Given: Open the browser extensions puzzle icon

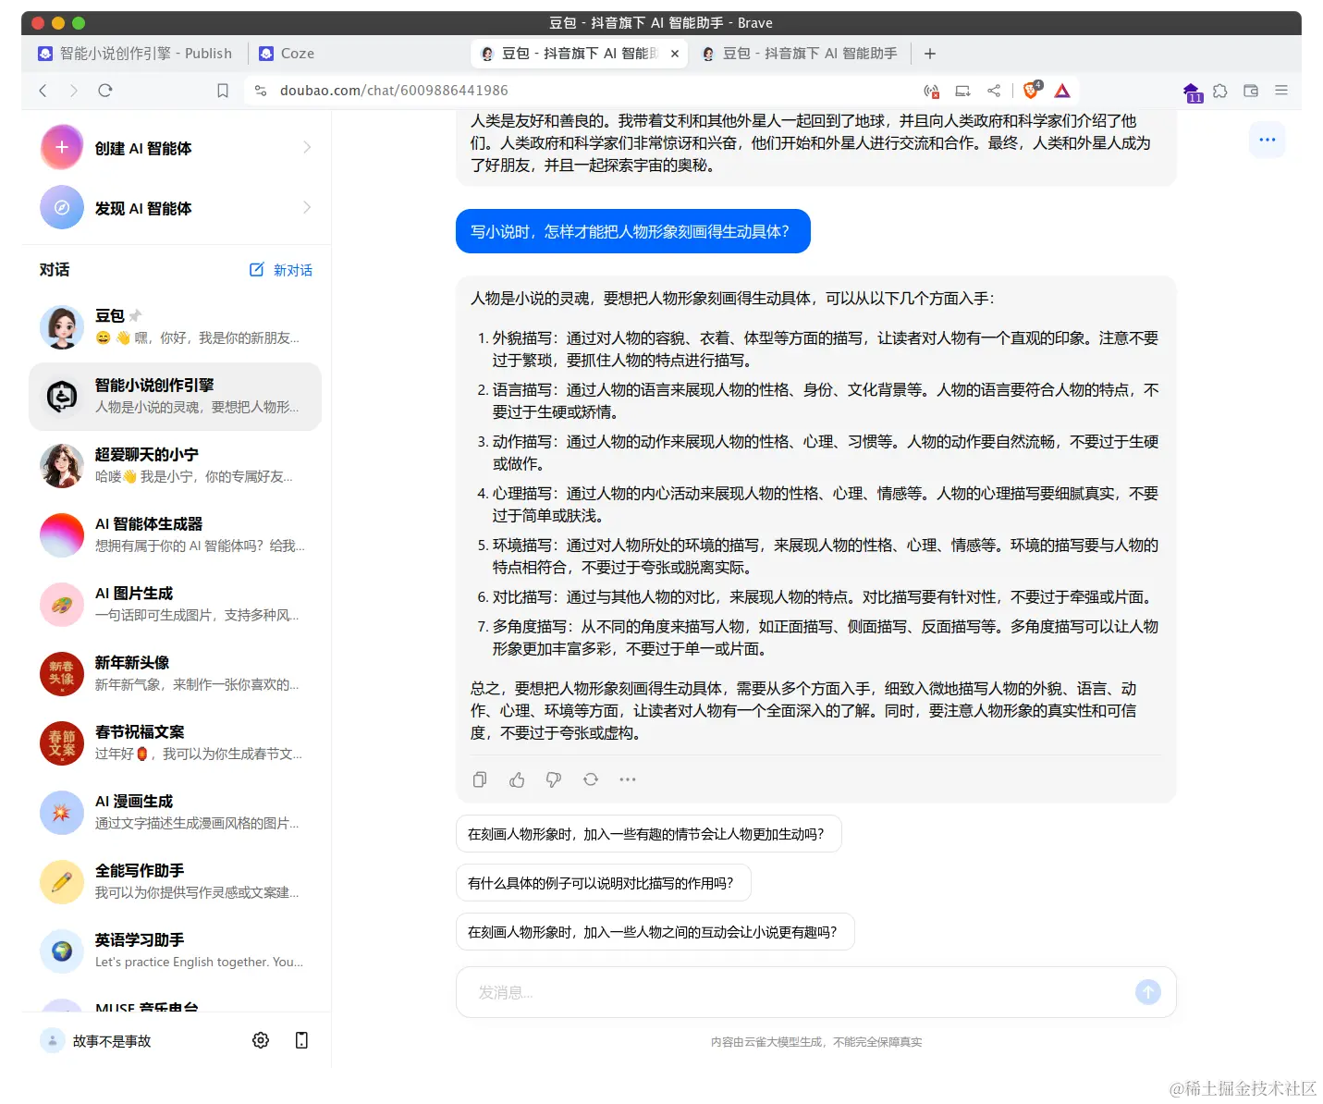Looking at the screenshot, I should [x=1220, y=91].
